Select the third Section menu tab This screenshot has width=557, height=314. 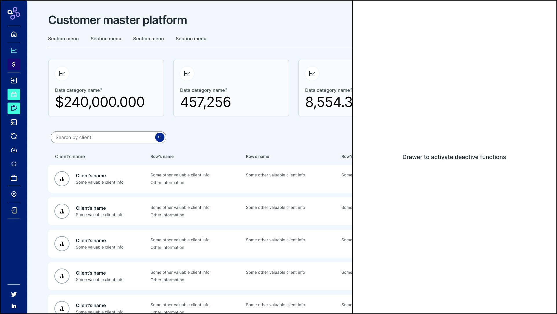tap(149, 39)
